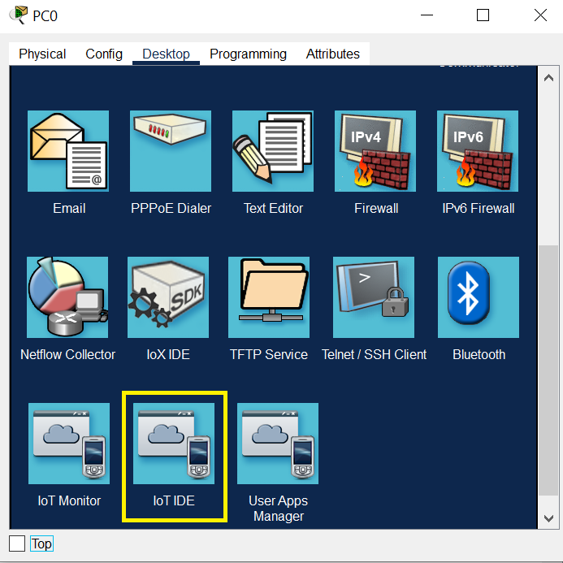Launch the PPPoE Dialer
Screen dimensions: 563x563
click(171, 151)
